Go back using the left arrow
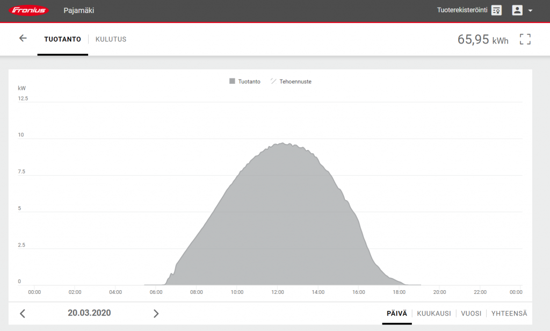The height and width of the screenshot is (331, 550). 23,39
